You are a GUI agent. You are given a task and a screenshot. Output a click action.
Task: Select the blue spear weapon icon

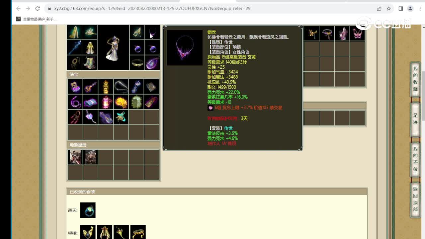(74, 47)
